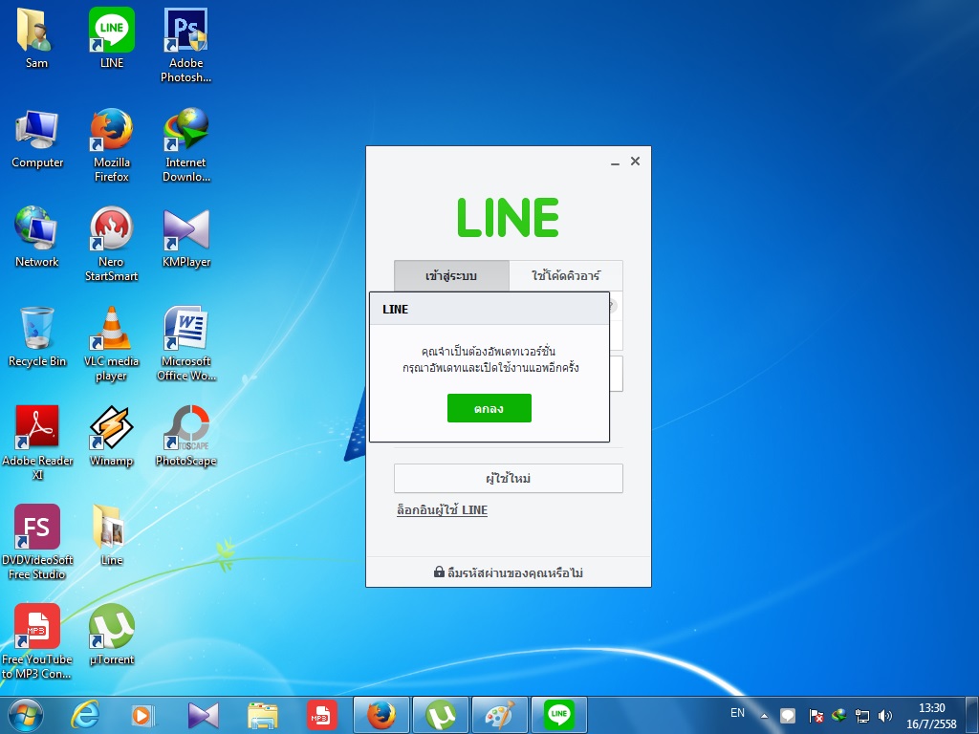Click the green ตกลง button in the LINE dialog
Screen dimensions: 979x734
pyautogui.click(x=489, y=408)
